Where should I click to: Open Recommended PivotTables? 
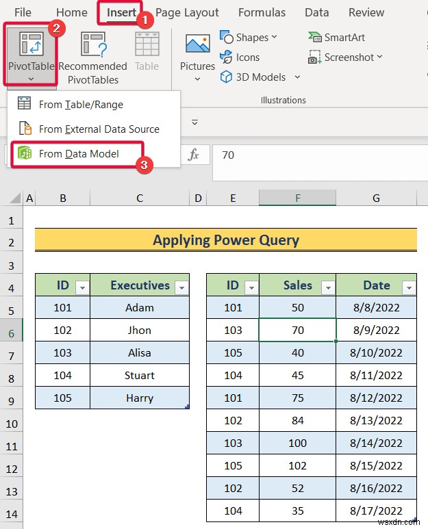[x=93, y=57]
